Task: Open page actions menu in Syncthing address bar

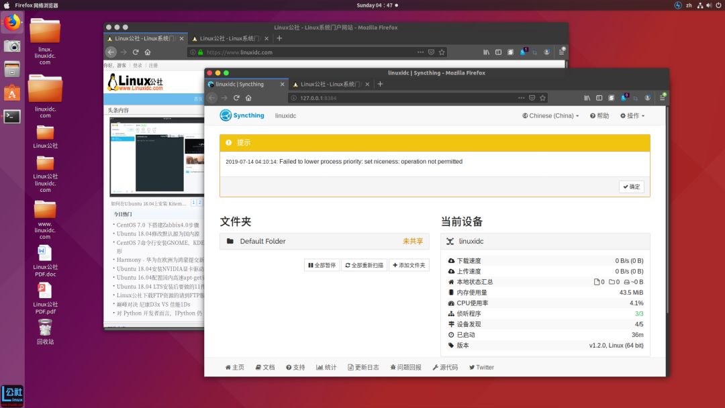Action: tap(521, 98)
